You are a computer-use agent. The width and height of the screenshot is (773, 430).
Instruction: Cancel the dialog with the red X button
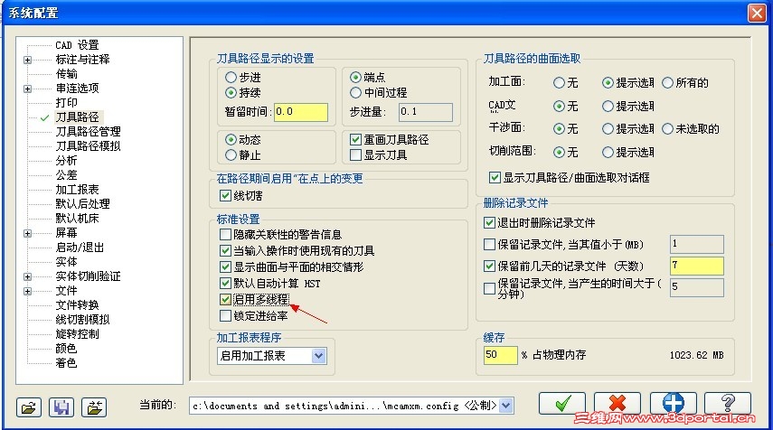click(617, 404)
